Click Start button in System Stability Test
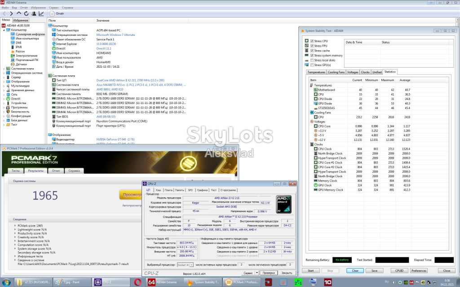Screen dimensions: 460x287 coord(311,270)
